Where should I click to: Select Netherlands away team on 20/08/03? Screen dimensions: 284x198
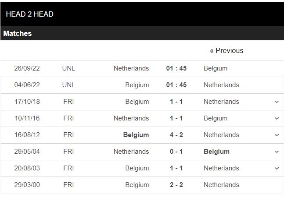(221, 168)
